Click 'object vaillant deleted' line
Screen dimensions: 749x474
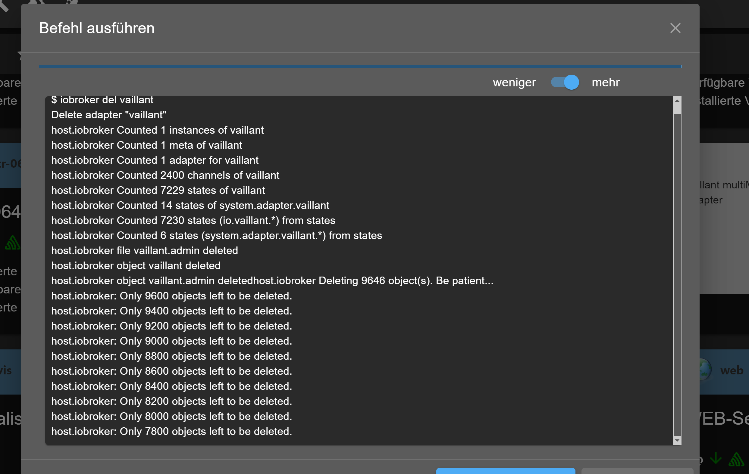[x=136, y=265]
